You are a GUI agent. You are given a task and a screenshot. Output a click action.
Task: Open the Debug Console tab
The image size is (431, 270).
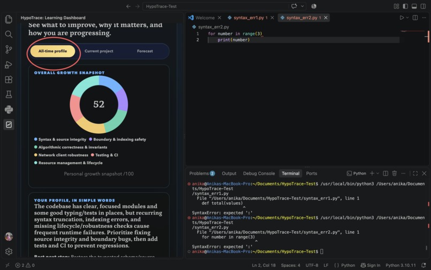pyautogui.click(x=259, y=173)
